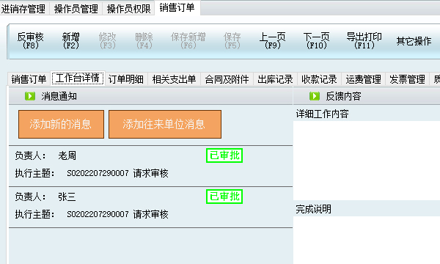This screenshot has width=440, height=264.
Task: Open 导出打印 (F11) export print
Action: pos(364,41)
